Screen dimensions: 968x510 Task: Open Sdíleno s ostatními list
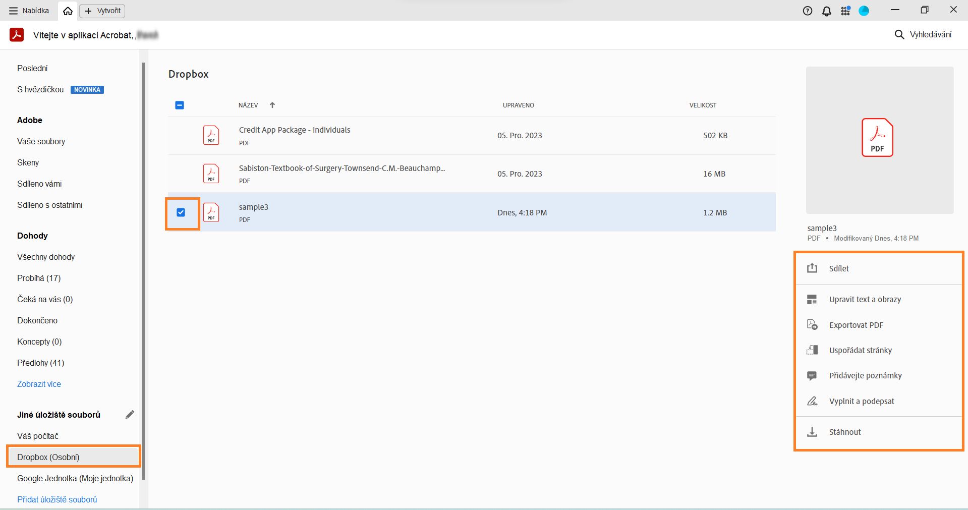[49, 205]
